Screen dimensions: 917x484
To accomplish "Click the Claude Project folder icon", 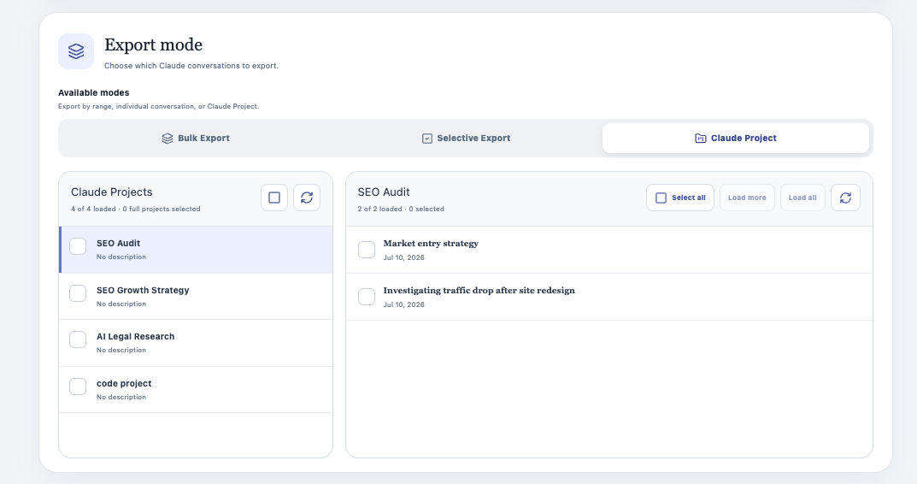I will click(x=700, y=139).
